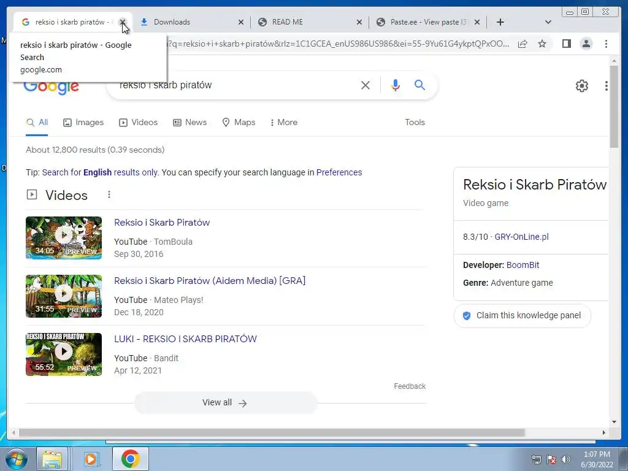This screenshot has height=471, width=628.
Task: Click the horizontal scrollbar right arrow
Action: pos(604,432)
